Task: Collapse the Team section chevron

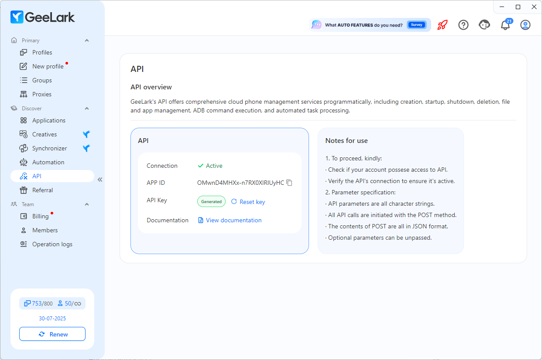Action: tap(86, 204)
